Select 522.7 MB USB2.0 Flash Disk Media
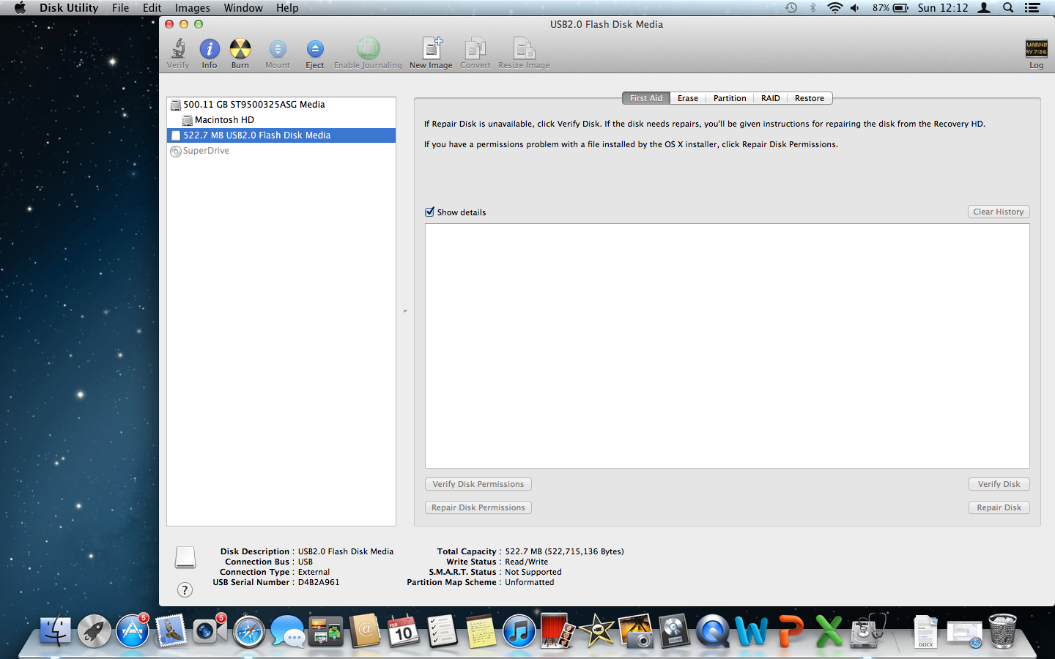 [281, 135]
